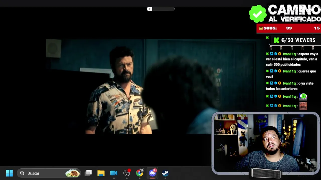This screenshot has height=180, width=321.
Task: Click the hedgehog search highlight icon
Action: click(73, 173)
